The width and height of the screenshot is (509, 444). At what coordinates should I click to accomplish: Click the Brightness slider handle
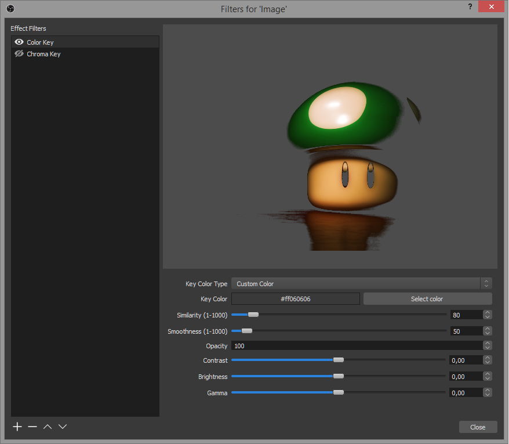click(x=339, y=377)
